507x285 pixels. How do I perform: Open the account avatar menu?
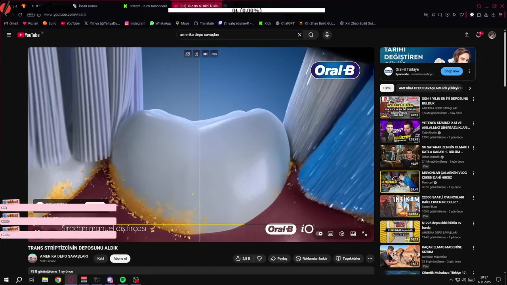[492, 35]
